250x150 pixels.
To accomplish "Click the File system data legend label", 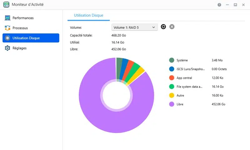I will pyautogui.click(x=189, y=87).
